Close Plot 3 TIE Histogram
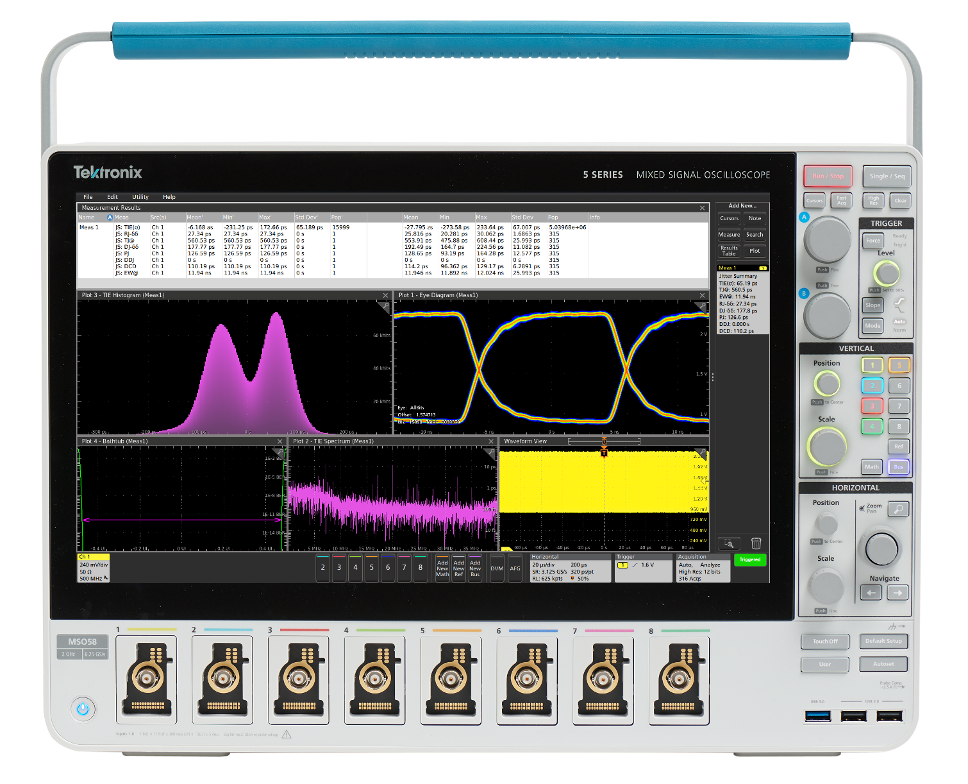The width and height of the screenshot is (968, 784). tap(385, 296)
